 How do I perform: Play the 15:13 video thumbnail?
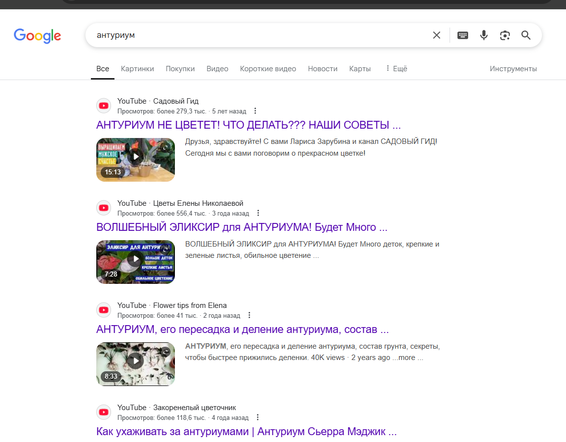136,160
